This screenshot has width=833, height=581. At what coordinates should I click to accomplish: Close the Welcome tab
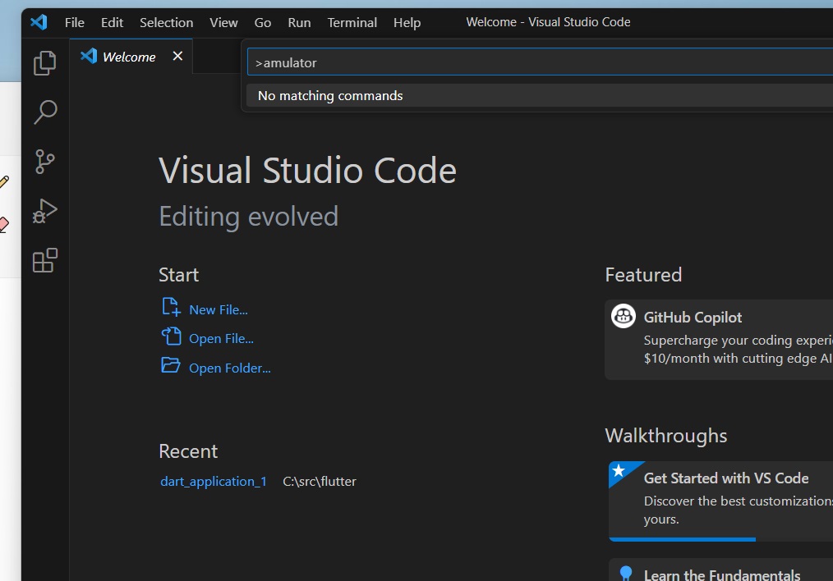click(177, 56)
